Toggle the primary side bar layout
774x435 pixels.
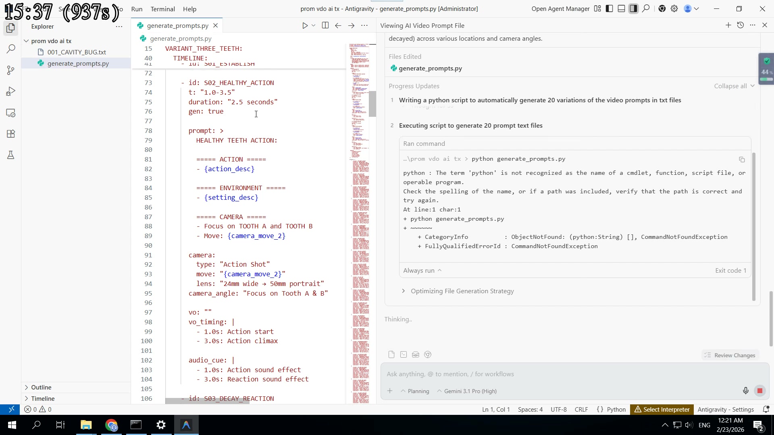tap(609, 8)
